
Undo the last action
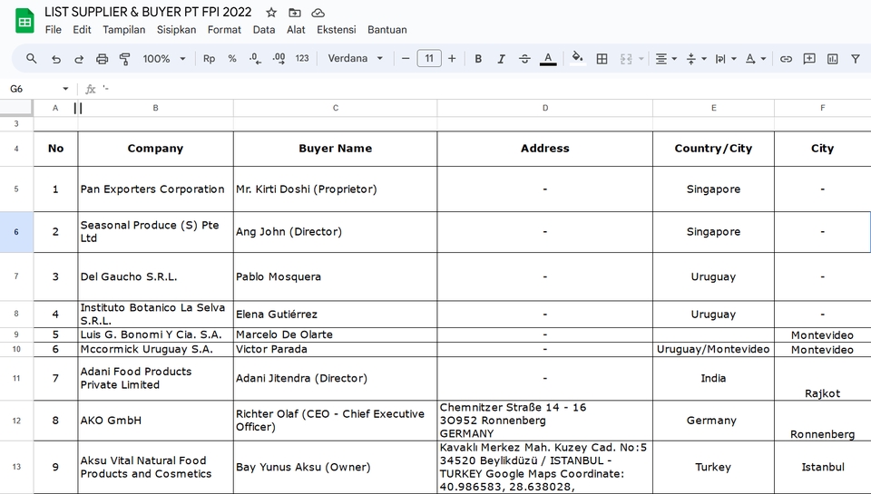coord(55,58)
